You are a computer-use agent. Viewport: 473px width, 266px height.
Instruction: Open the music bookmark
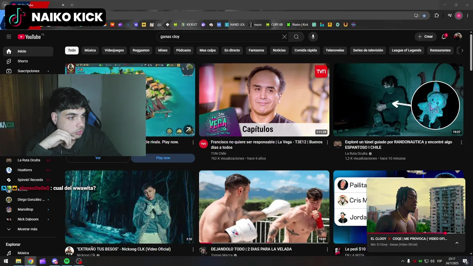click(255, 25)
